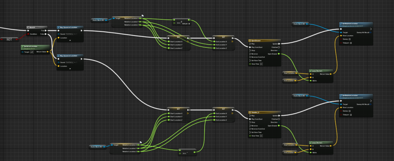Select the lower End Location variable node

289,153
